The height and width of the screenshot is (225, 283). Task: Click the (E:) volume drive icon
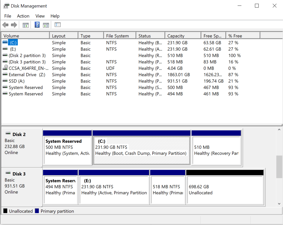click(x=5, y=49)
